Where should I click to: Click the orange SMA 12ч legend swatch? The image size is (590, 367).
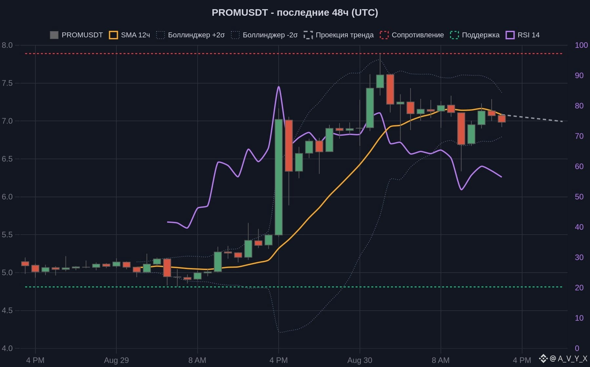click(113, 35)
